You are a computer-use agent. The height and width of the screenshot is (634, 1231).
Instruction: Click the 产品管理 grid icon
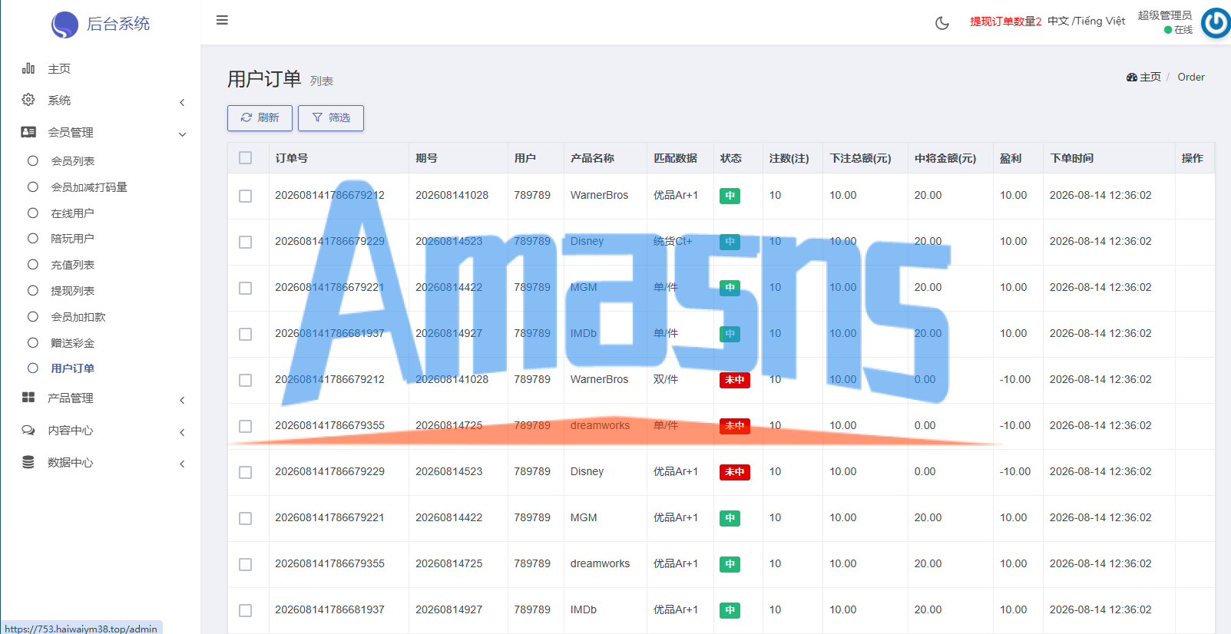pyautogui.click(x=28, y=398)
